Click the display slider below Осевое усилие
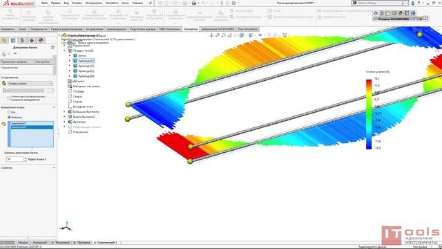 click(x=28, y=91)
